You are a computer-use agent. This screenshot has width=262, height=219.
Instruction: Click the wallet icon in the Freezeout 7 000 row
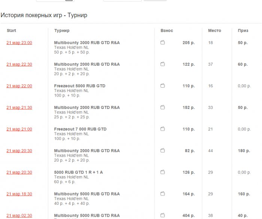pyautogui.click(x=162, y=129)
